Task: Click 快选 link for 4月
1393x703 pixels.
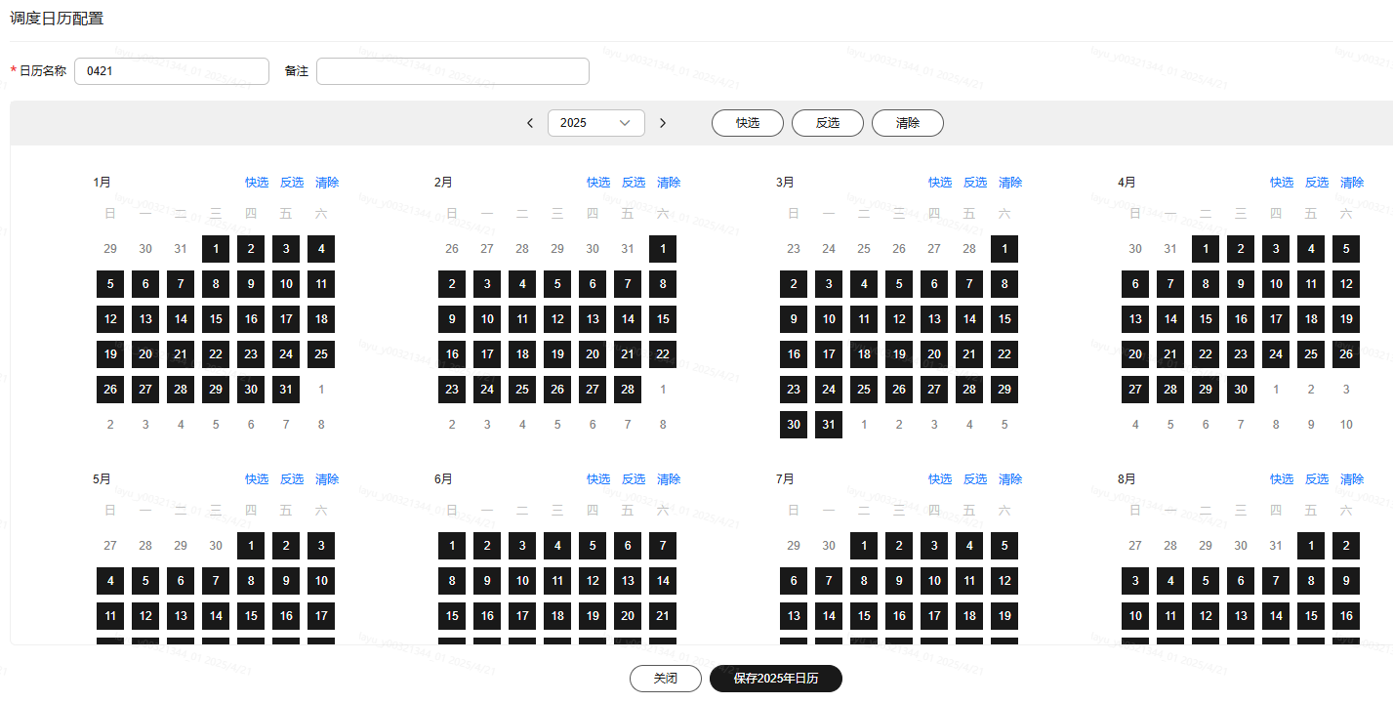Action: pyautogui.click(x=1282, y=183)
